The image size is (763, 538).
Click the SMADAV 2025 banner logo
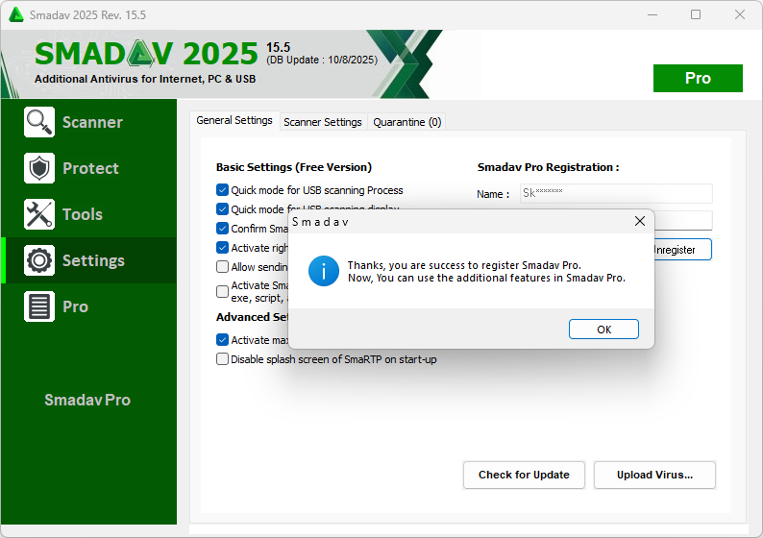coord(146,54)
